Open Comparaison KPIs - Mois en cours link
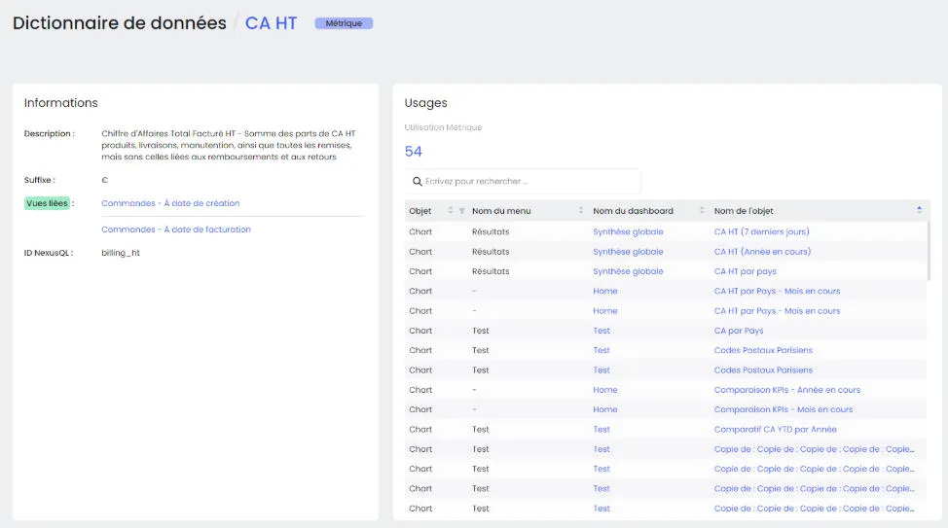The width and height of the screenshot is (948, 528). (x=783, y=409)
